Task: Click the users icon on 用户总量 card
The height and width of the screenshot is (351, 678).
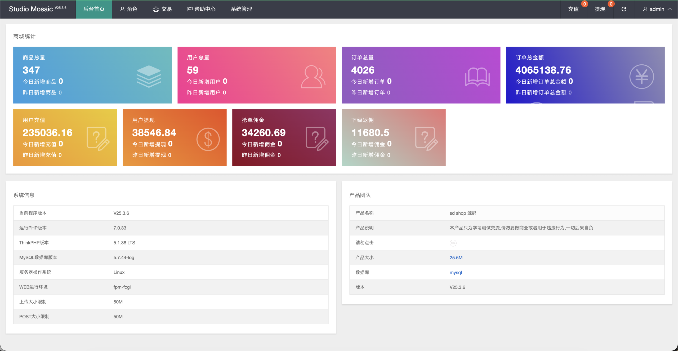Action: coord(313,77)
